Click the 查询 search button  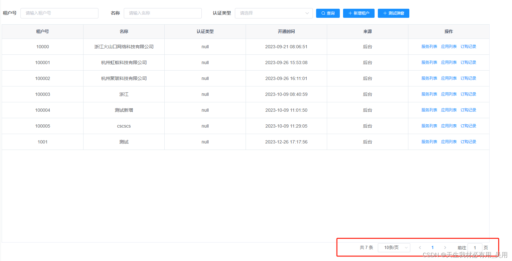[328, 13]
